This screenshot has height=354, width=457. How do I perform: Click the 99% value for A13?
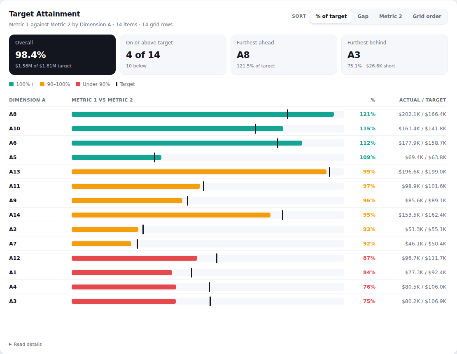pyautogui.click(x=369, y=172)
